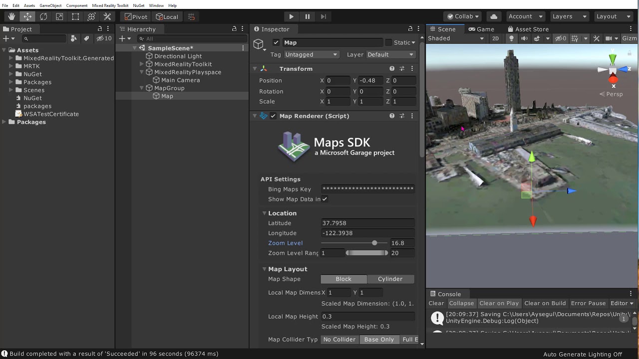Search by label in Project panel
This screenshot has width=639, height=359.
(x=86, y=38)
